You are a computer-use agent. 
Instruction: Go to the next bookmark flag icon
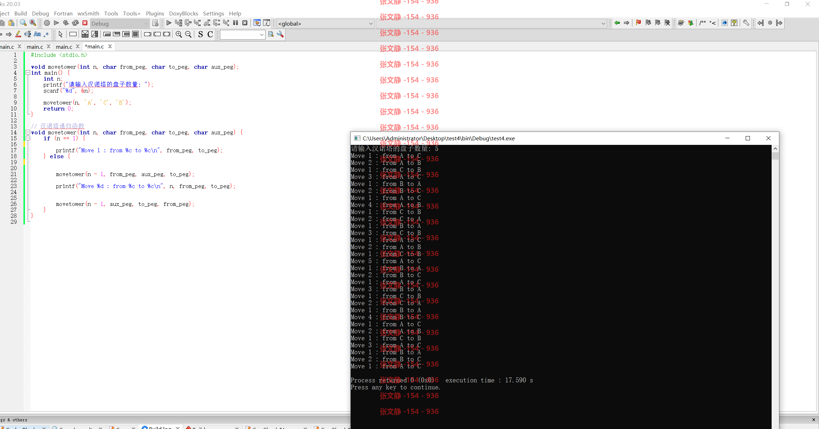pyautogui.click(x=658, y=23)
